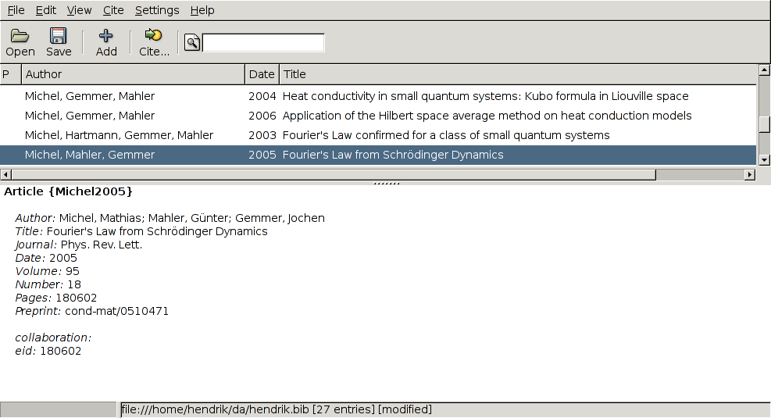Open the Cite menu

pyautogui.click(x=113, y=10)
